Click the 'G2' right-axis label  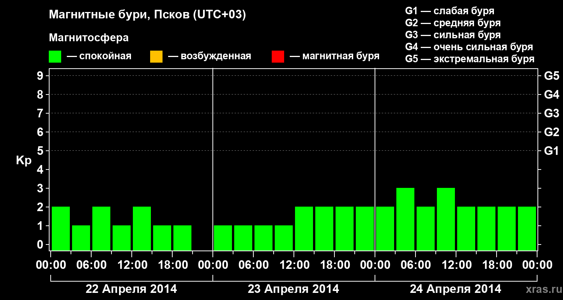tap(552, 132)
